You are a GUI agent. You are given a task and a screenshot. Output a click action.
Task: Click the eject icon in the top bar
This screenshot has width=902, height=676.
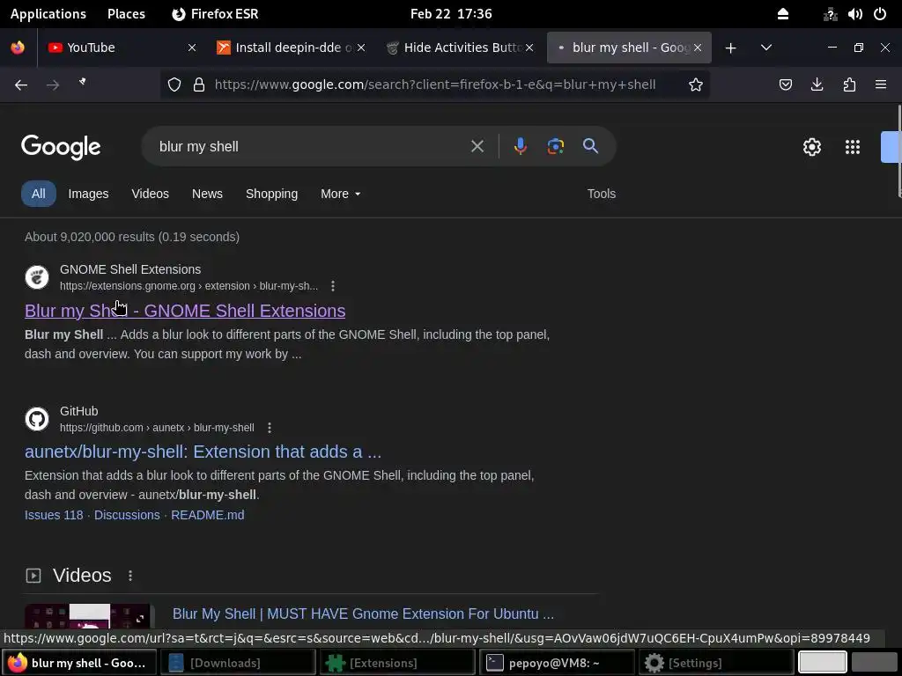point(783,14)
